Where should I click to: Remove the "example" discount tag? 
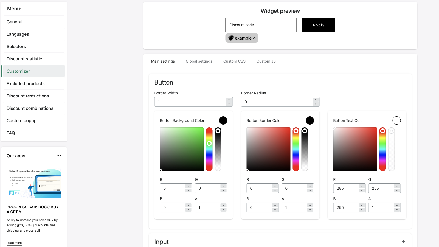click(254, 38)
